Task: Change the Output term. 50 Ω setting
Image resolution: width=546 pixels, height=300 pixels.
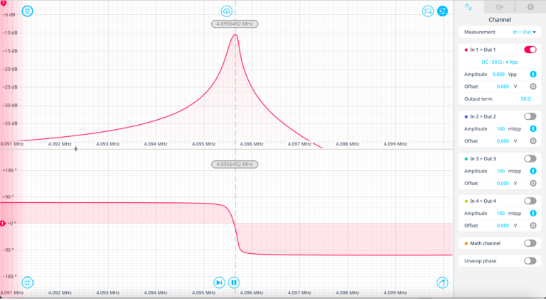Action: tap(526, 99)
